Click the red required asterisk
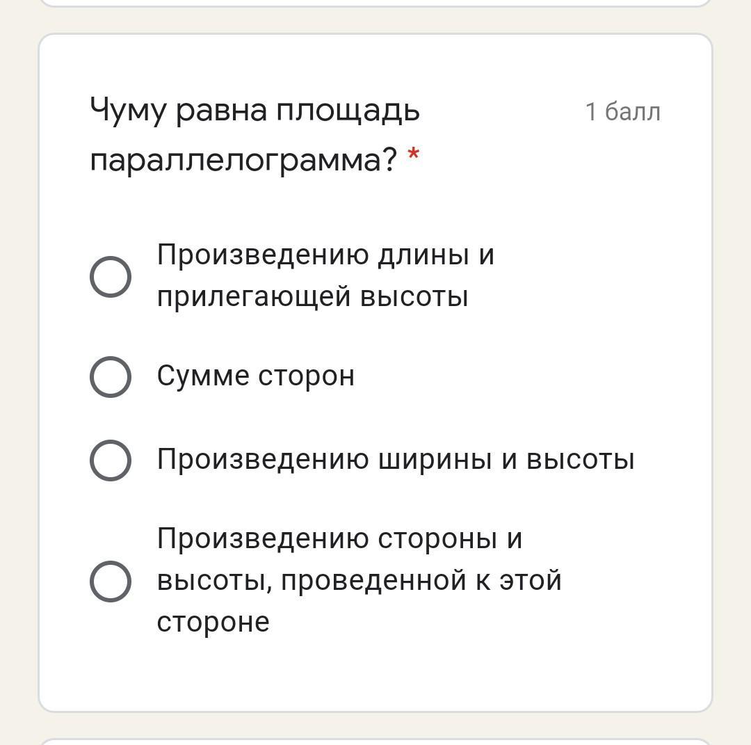Image resolution: width=751 pixels, height=745 pixels. click(x=414, y=156)
